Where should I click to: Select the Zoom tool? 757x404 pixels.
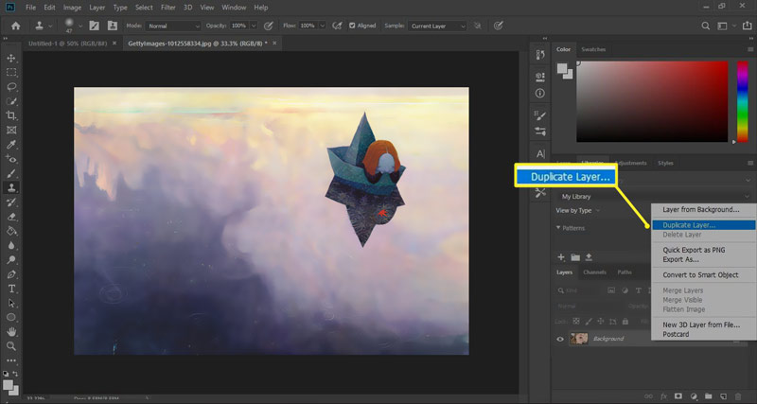(x=11, y=346)
